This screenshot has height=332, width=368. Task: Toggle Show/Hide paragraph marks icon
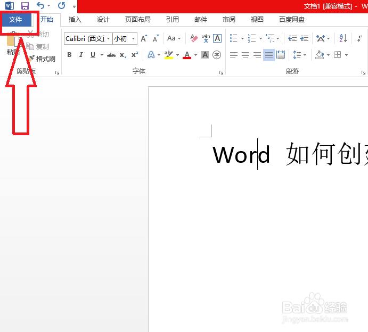[x=359, y=38]
